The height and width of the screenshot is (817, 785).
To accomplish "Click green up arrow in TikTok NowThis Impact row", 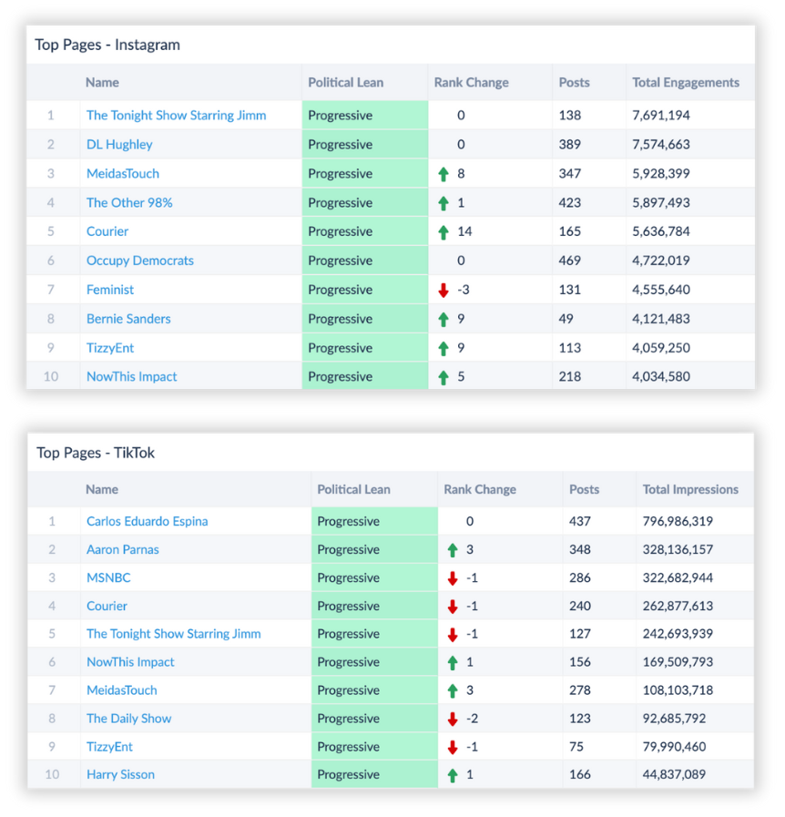I will click(x=453, y=662).
